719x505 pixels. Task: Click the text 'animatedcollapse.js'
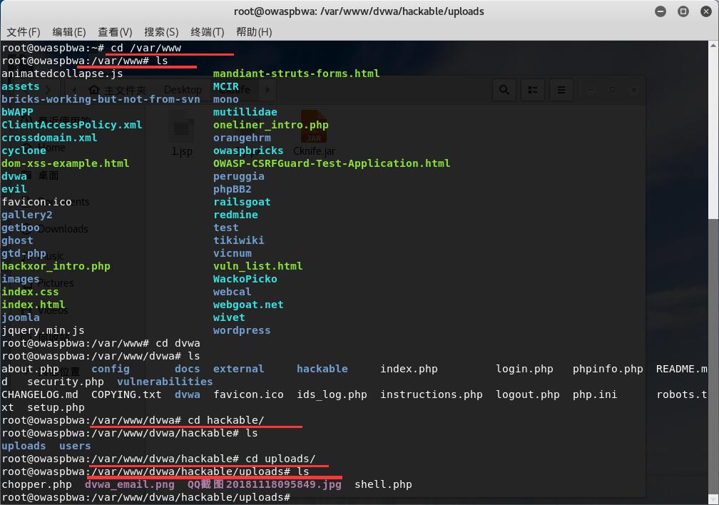tap(62, 73)
